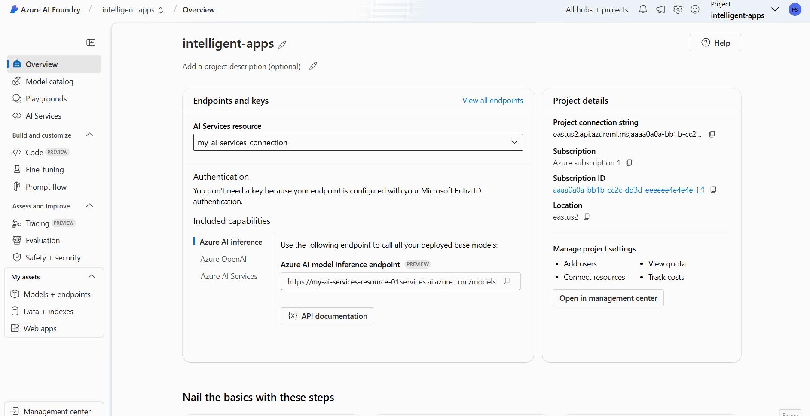The image size is (810, 416).
Task: Open the AI Services resource dropdown
Action: point(514,142)
